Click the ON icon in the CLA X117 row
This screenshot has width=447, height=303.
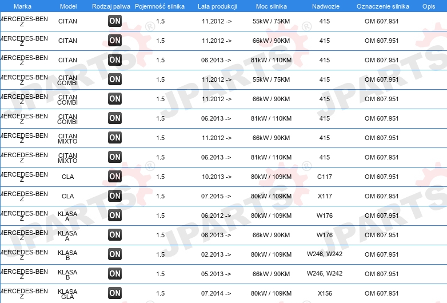pyautogui.click(x=115, y=196)
